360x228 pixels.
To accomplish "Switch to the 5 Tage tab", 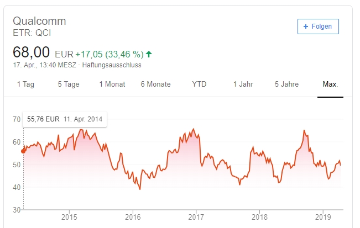I will (69, 84).
